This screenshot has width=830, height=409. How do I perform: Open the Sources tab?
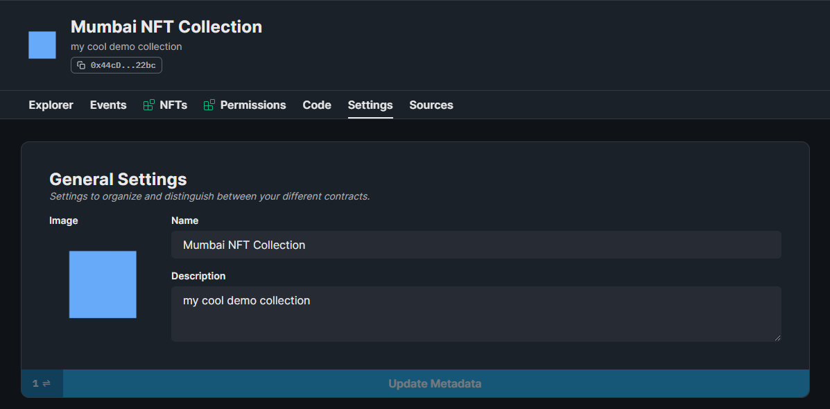431,105
